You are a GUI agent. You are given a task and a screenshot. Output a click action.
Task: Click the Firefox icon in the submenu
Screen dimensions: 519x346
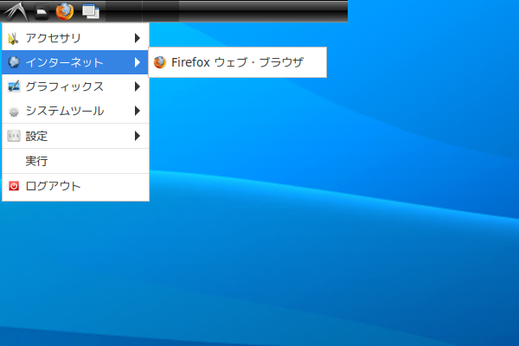(160, 62)
